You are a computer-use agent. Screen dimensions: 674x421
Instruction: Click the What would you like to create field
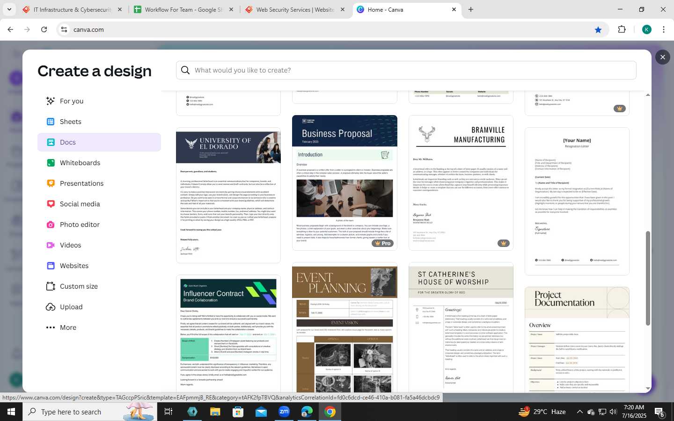406,70
